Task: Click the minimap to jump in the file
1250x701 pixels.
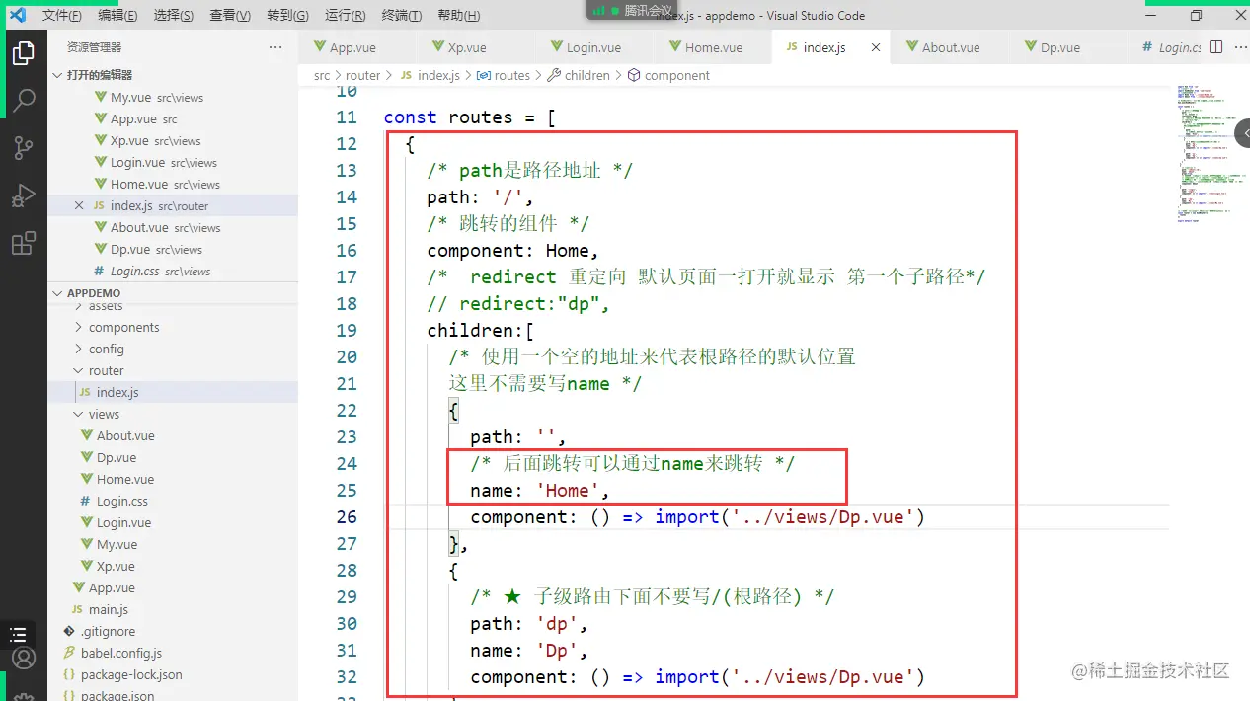Action: [x=1207, y=148]
